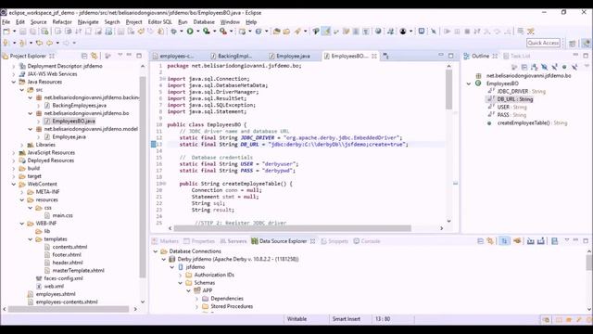Toggle Mark Occurrences in main toolbar
The height and width of the screenshot is (334, 593).
pyautogui.click(x=326, y=31)
